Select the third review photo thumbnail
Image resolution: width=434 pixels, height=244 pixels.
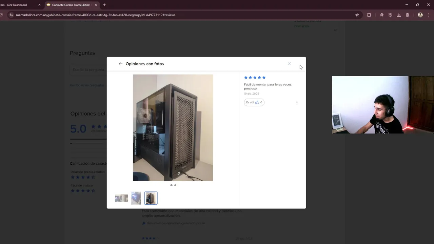click(x=151, y=198)
